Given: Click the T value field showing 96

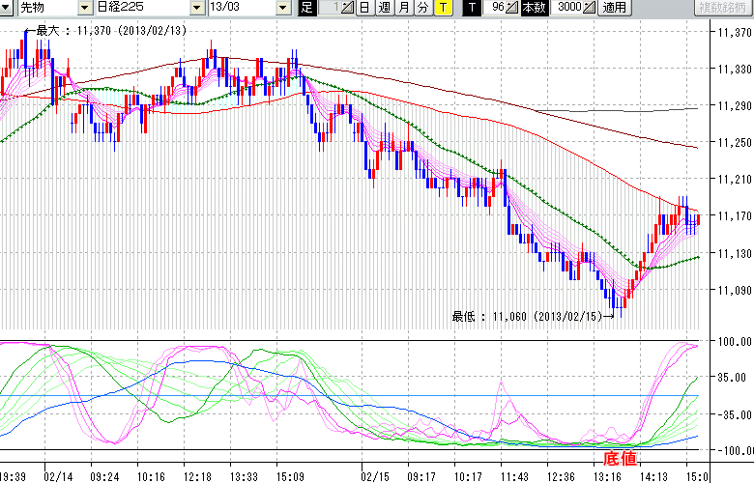Looking at the screenshot, I should coord(495,8).
